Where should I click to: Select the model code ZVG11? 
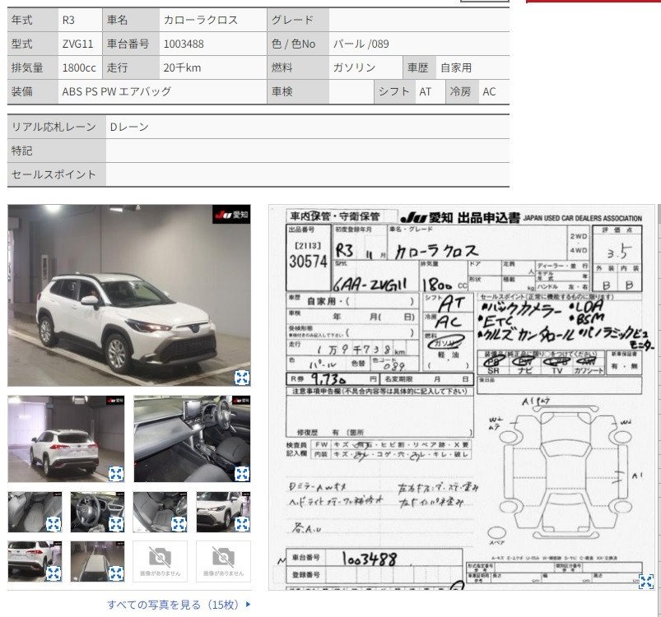[77, 44]
